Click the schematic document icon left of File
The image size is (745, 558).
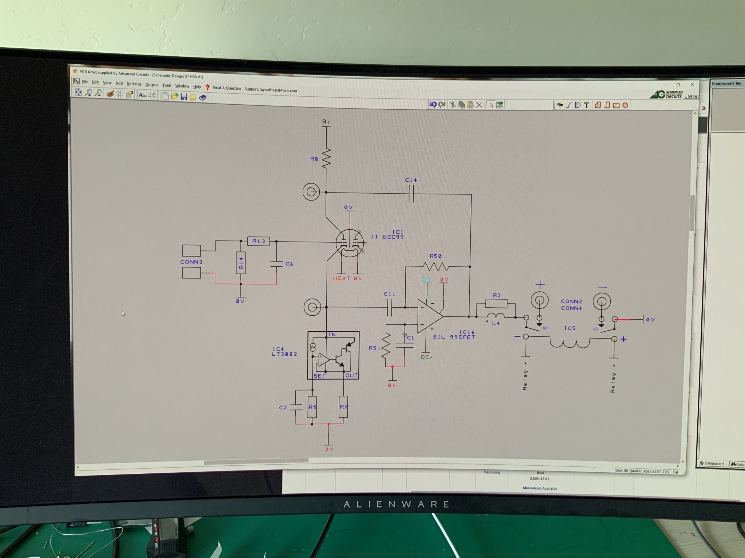coord(76,81)
